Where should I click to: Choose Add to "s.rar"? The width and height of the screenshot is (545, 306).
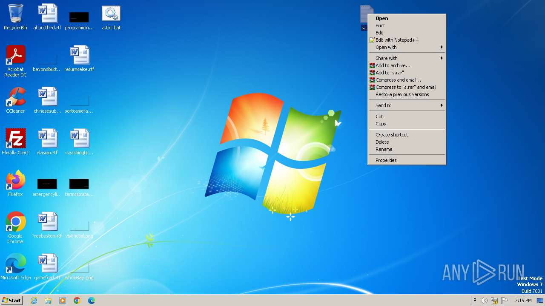407,73
